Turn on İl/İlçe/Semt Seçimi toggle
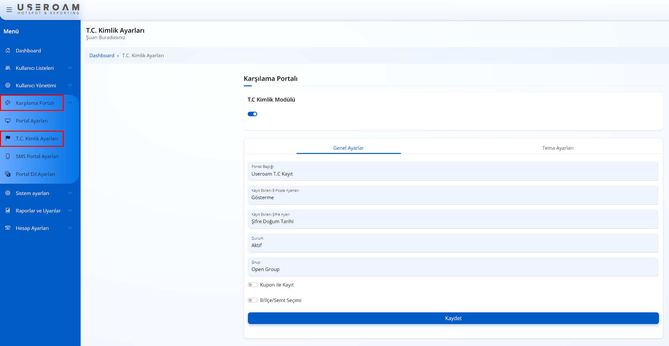Viewport: 669px width, 346px height. tap(252, 300)
